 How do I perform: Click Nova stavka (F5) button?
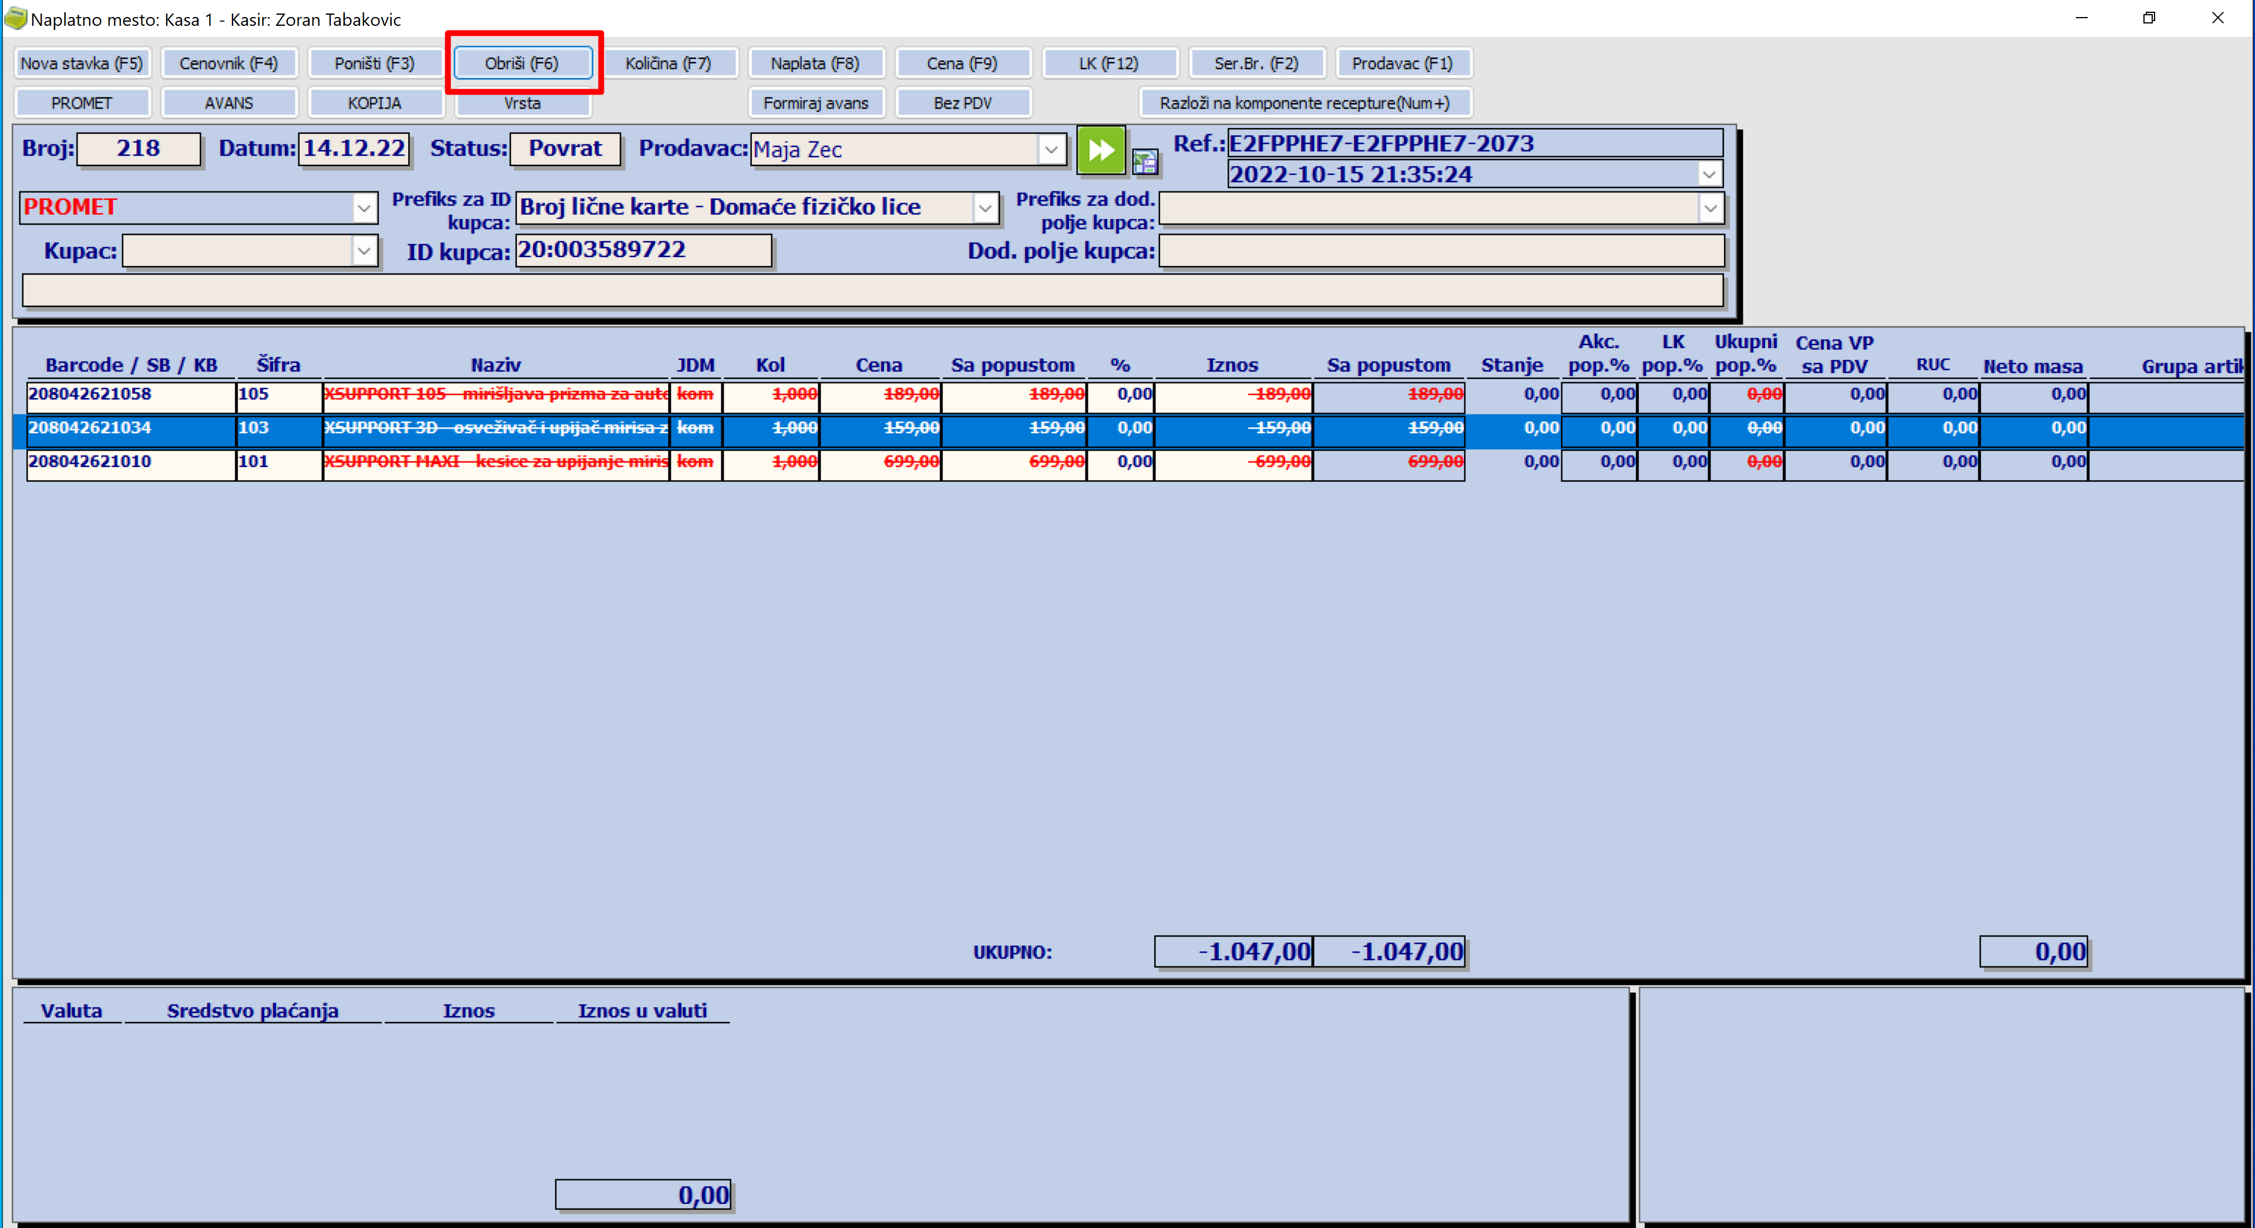click(82, 63)
